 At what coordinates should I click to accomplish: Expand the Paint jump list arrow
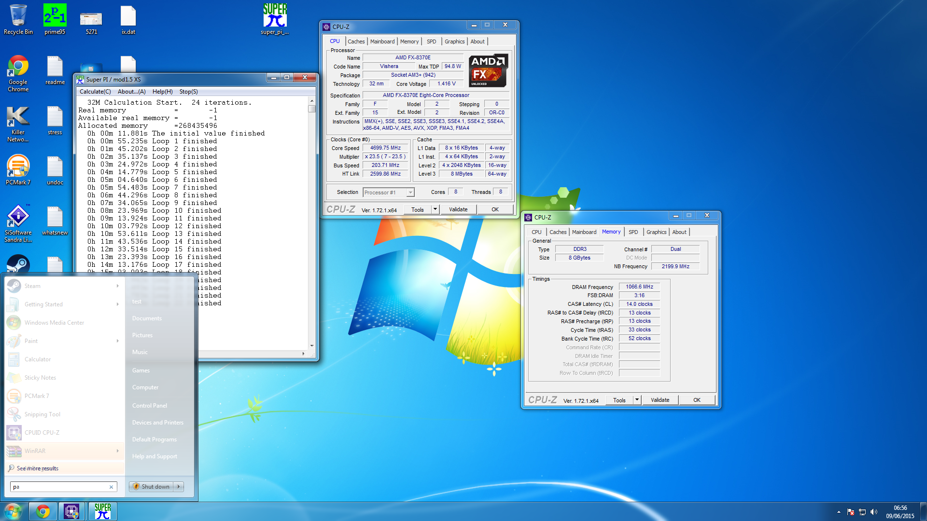tap(118, 341)
